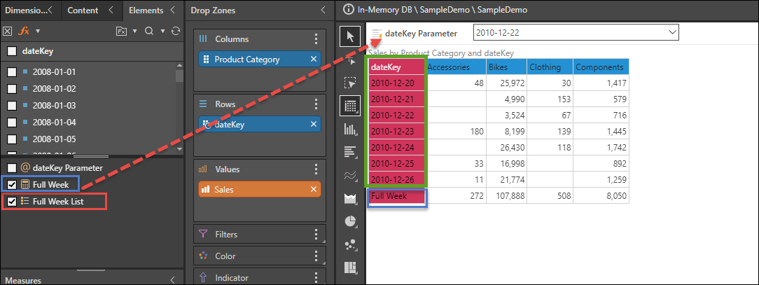This screenshot has width=759, height=285.
Task: Open the Columns drop zone options menu
Action: click(316, 39)
